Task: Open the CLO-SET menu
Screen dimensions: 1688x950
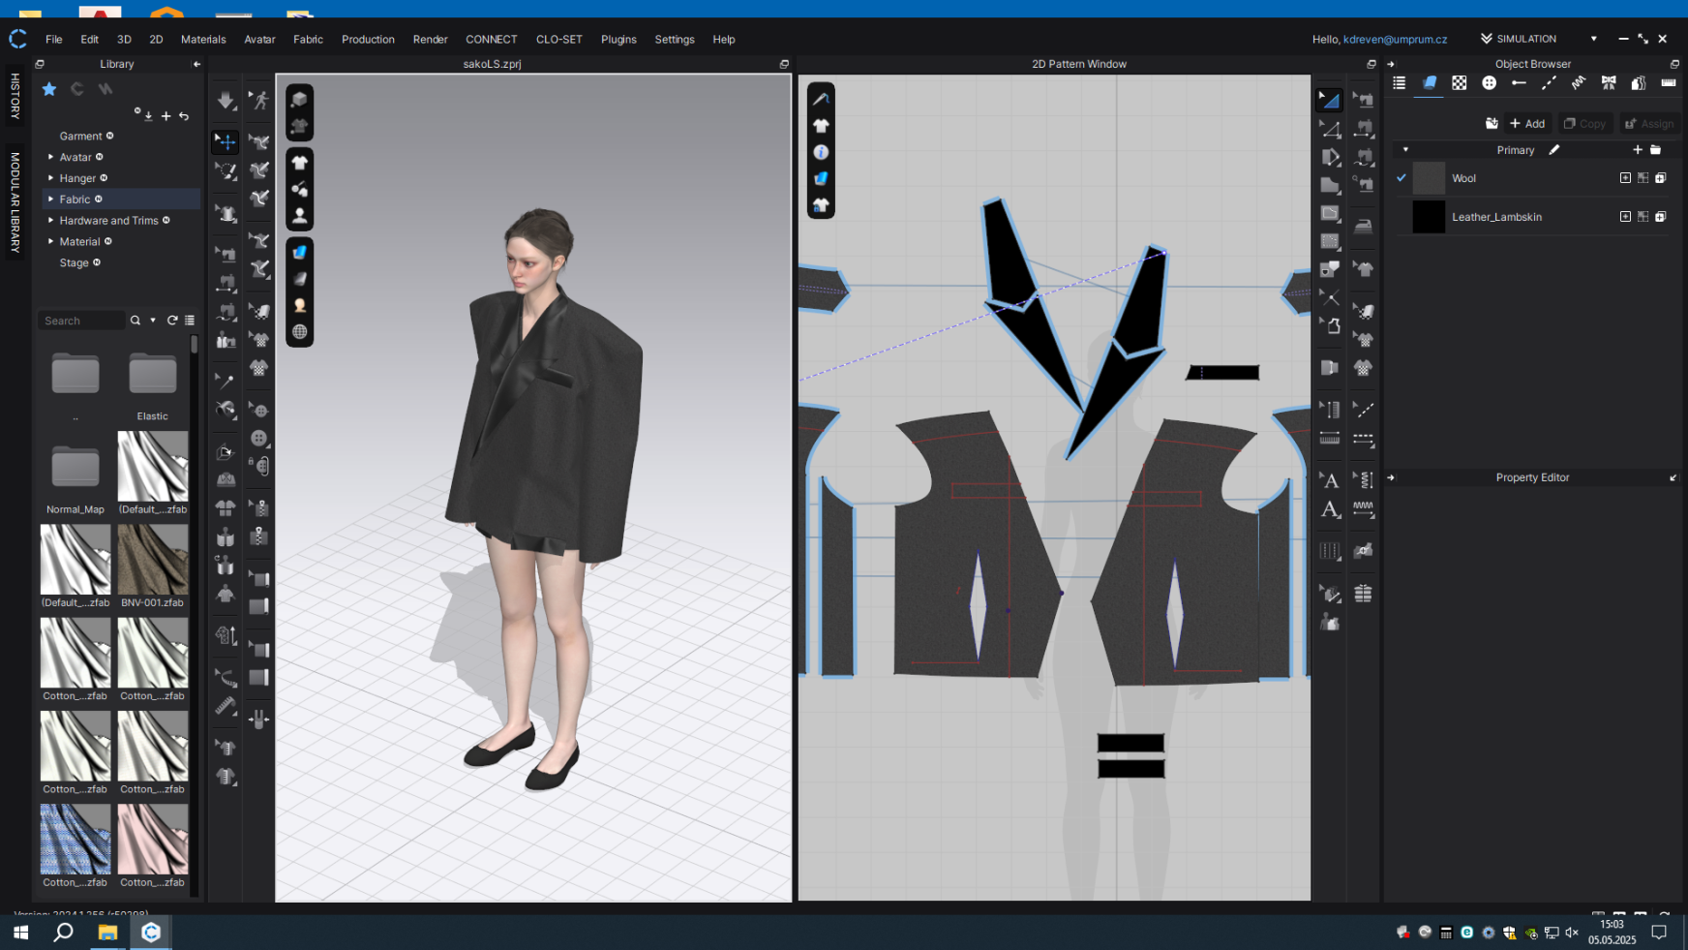Action: coord(558,40)
